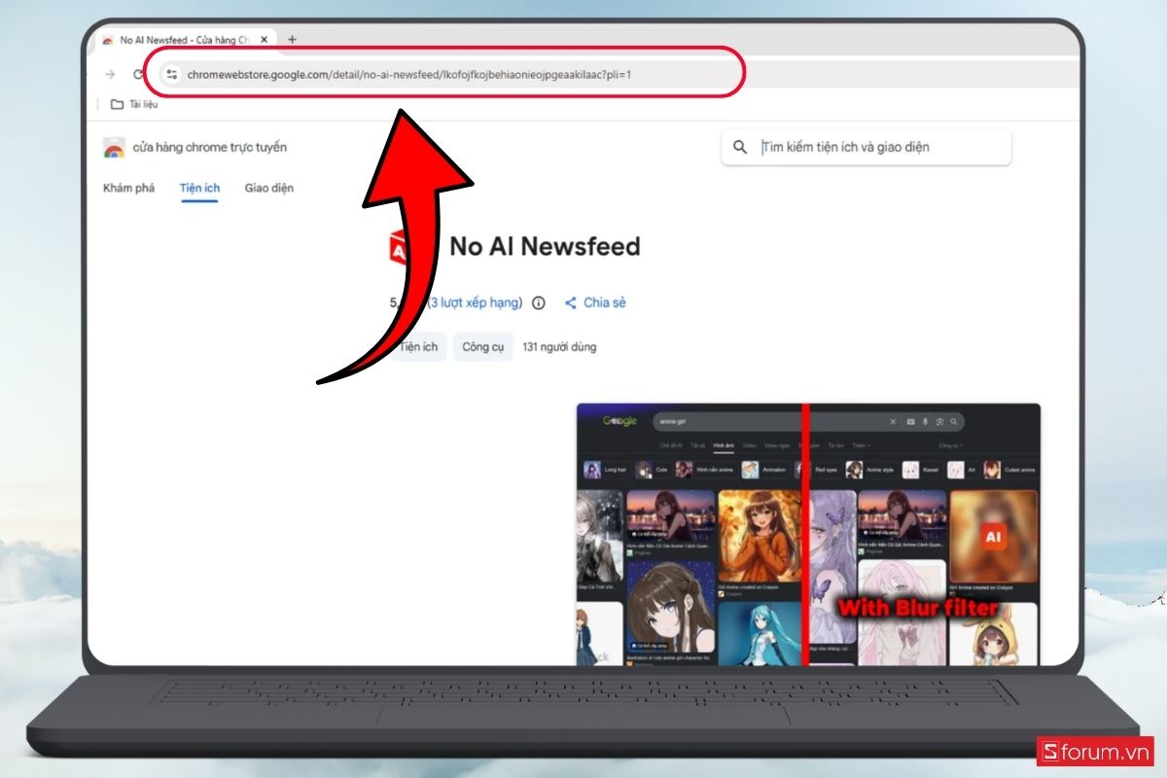The image size is (1167, 778).
Task: Open the Blur filter preview screenshot
Action: [x=808, y=534]
